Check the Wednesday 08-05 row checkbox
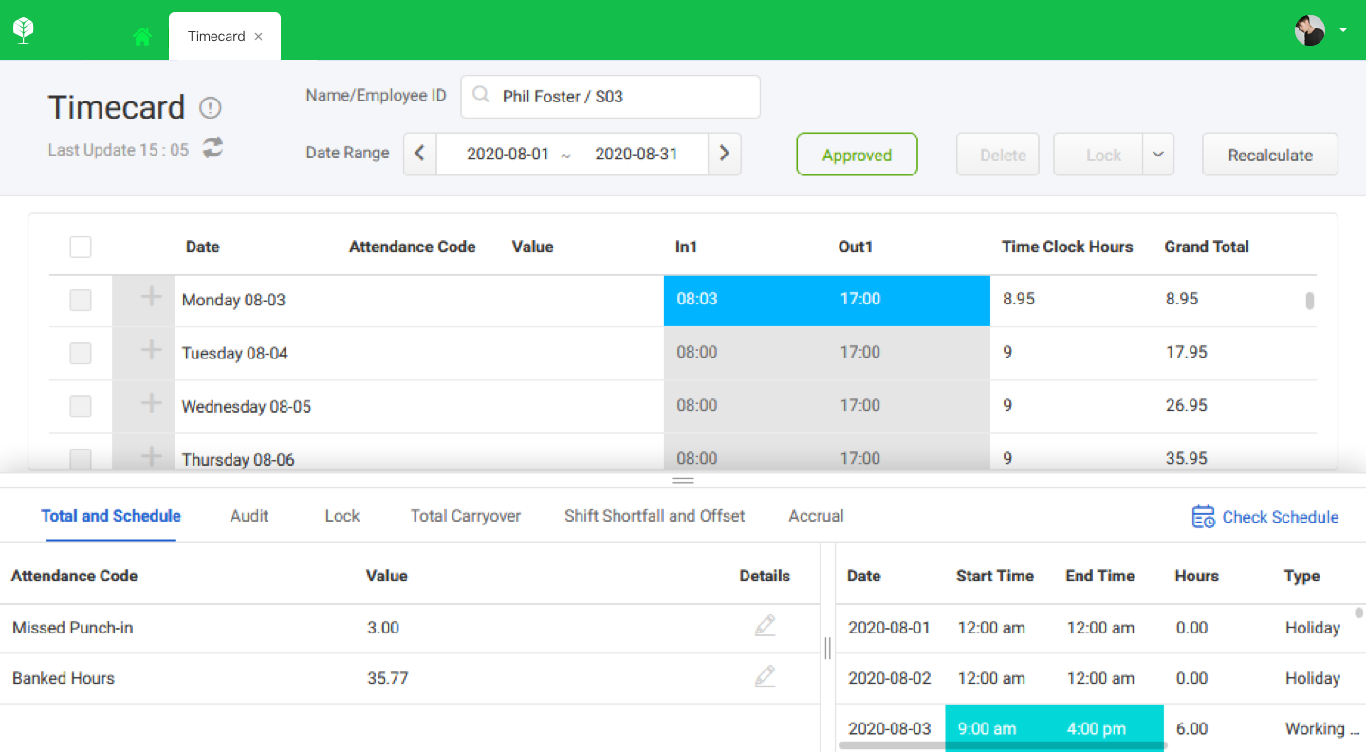The image size is (1366, 752). pos(81,406)
